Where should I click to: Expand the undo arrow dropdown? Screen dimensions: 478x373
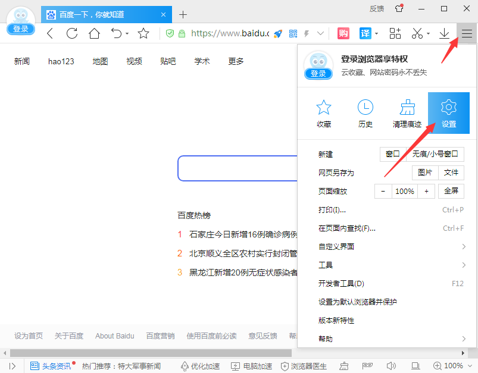click(127, 33)
